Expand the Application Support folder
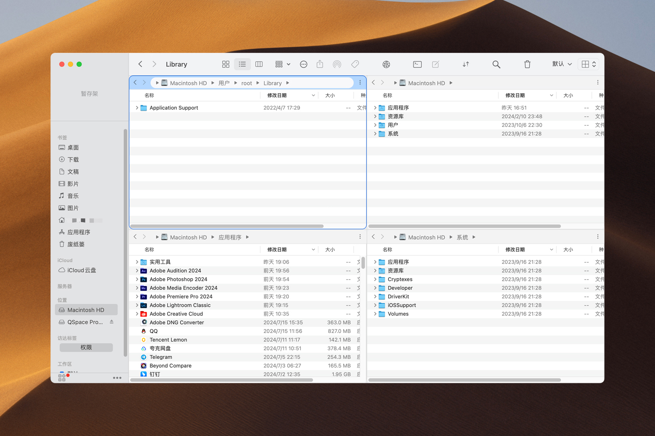The height and width of the screenshot is (436, 655). click(x=137, y=108)
